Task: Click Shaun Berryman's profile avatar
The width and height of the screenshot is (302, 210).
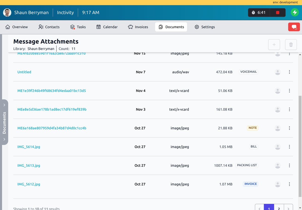Action: [x=7, y=12]
